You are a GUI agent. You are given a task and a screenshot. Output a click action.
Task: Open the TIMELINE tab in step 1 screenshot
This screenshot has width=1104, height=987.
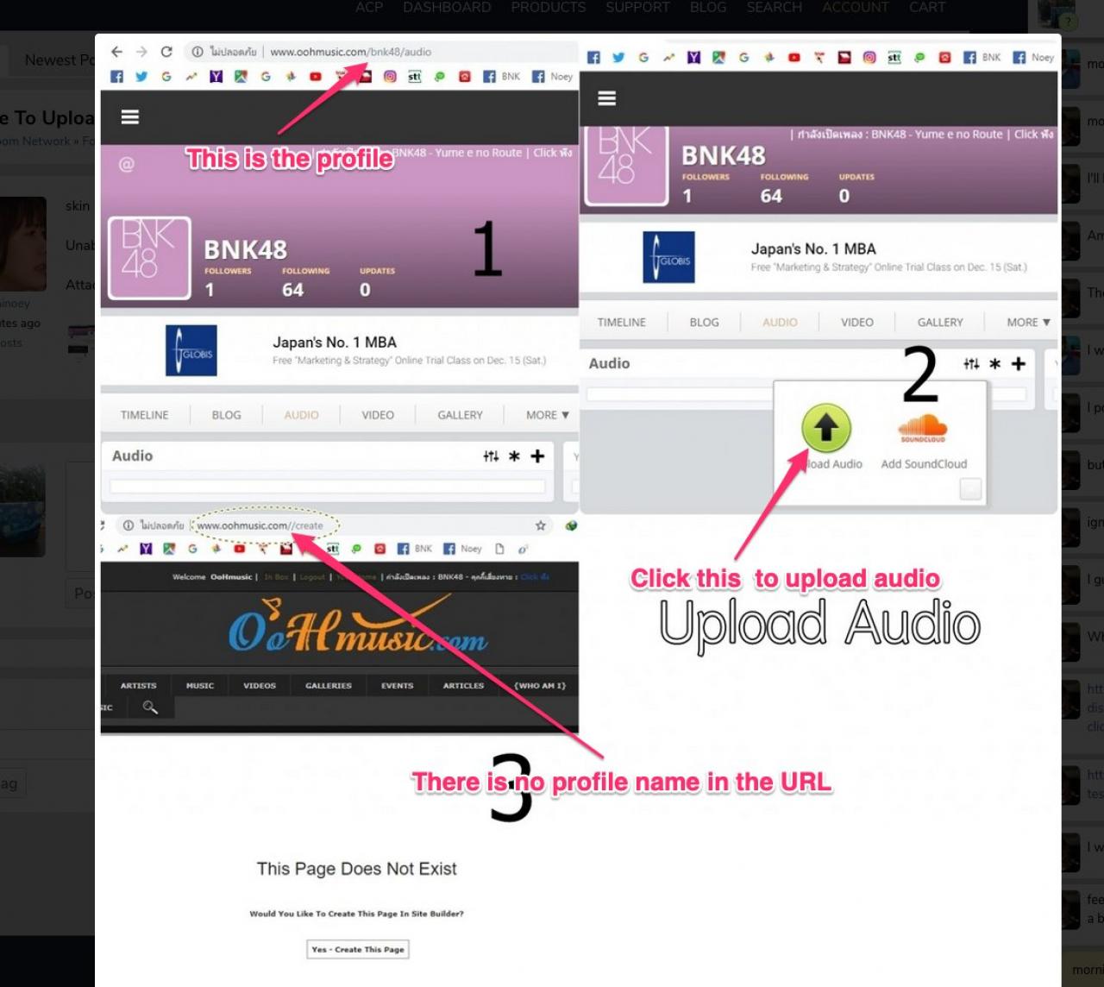pyautogui.click(x=145, y=415)
